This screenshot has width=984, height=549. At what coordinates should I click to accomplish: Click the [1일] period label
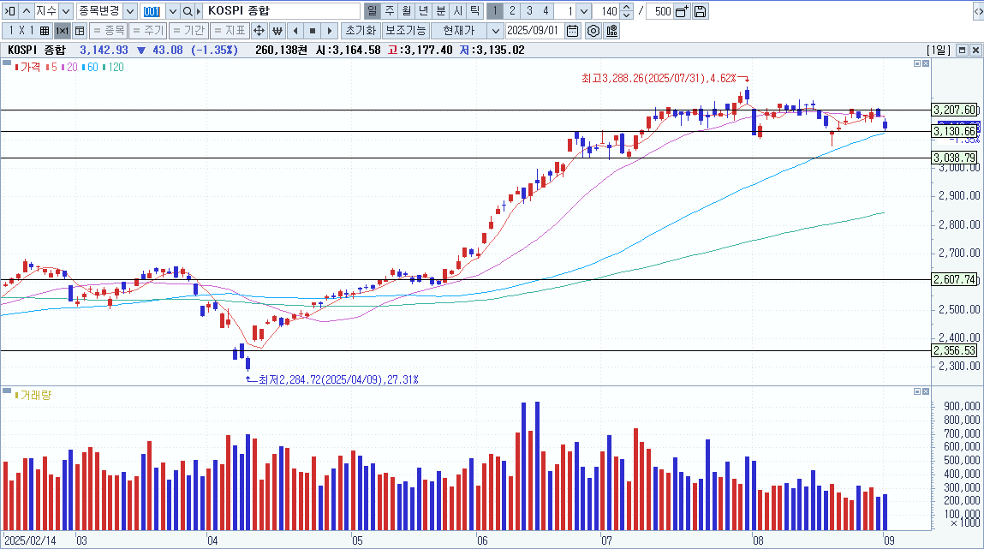click(939, 50)
